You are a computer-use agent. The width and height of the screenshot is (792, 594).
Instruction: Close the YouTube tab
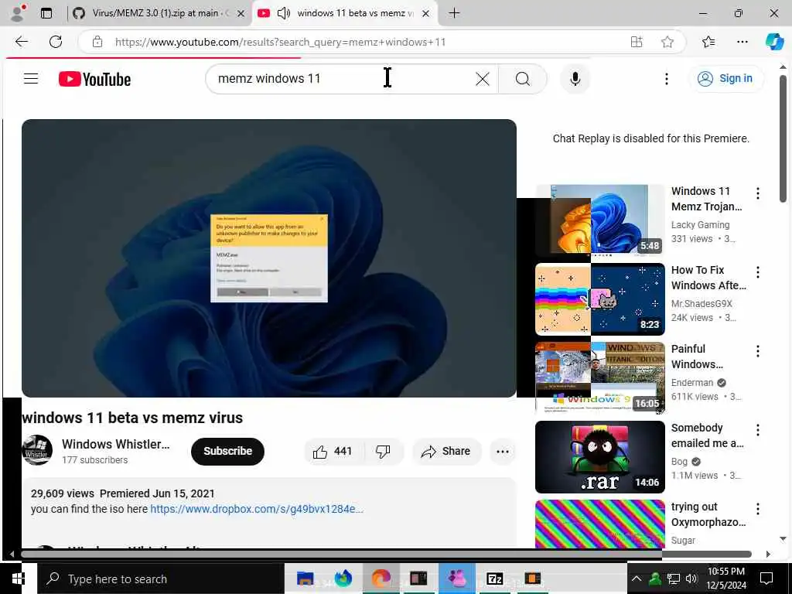pyautogui.click(x=426, y=14)
